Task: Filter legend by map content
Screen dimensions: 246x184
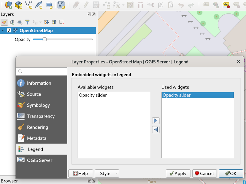Action: pos(27,22)
